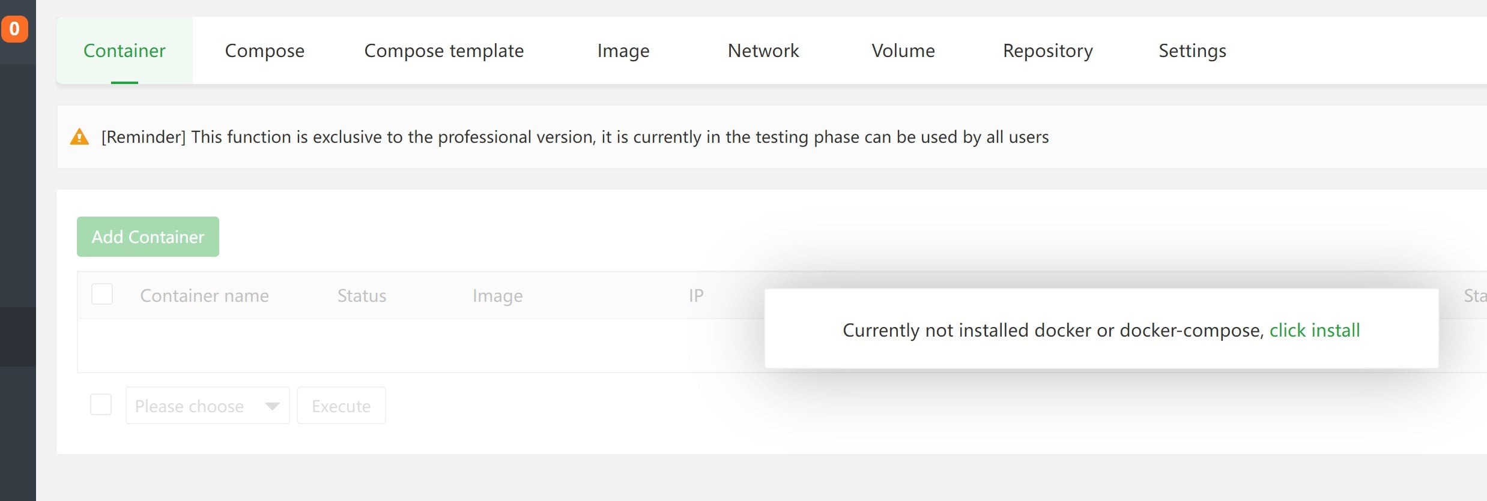Switch to the Volume tab
1487x501 pixels.
click(x=903, y=51)
